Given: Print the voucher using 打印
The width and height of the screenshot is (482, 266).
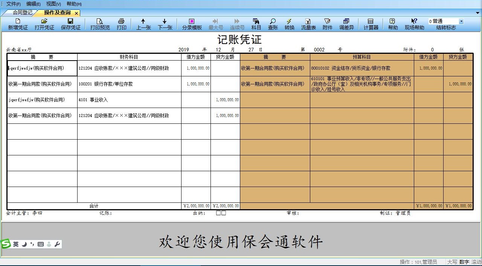Looking at the screenshot, I should click(x=121, y=24).
